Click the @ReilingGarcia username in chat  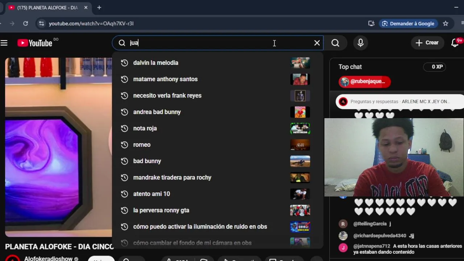370,224
